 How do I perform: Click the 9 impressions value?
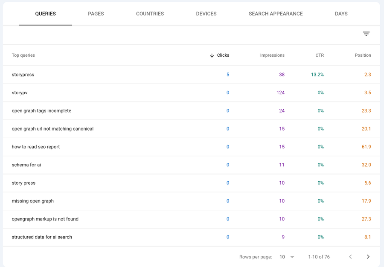point(283,237)
